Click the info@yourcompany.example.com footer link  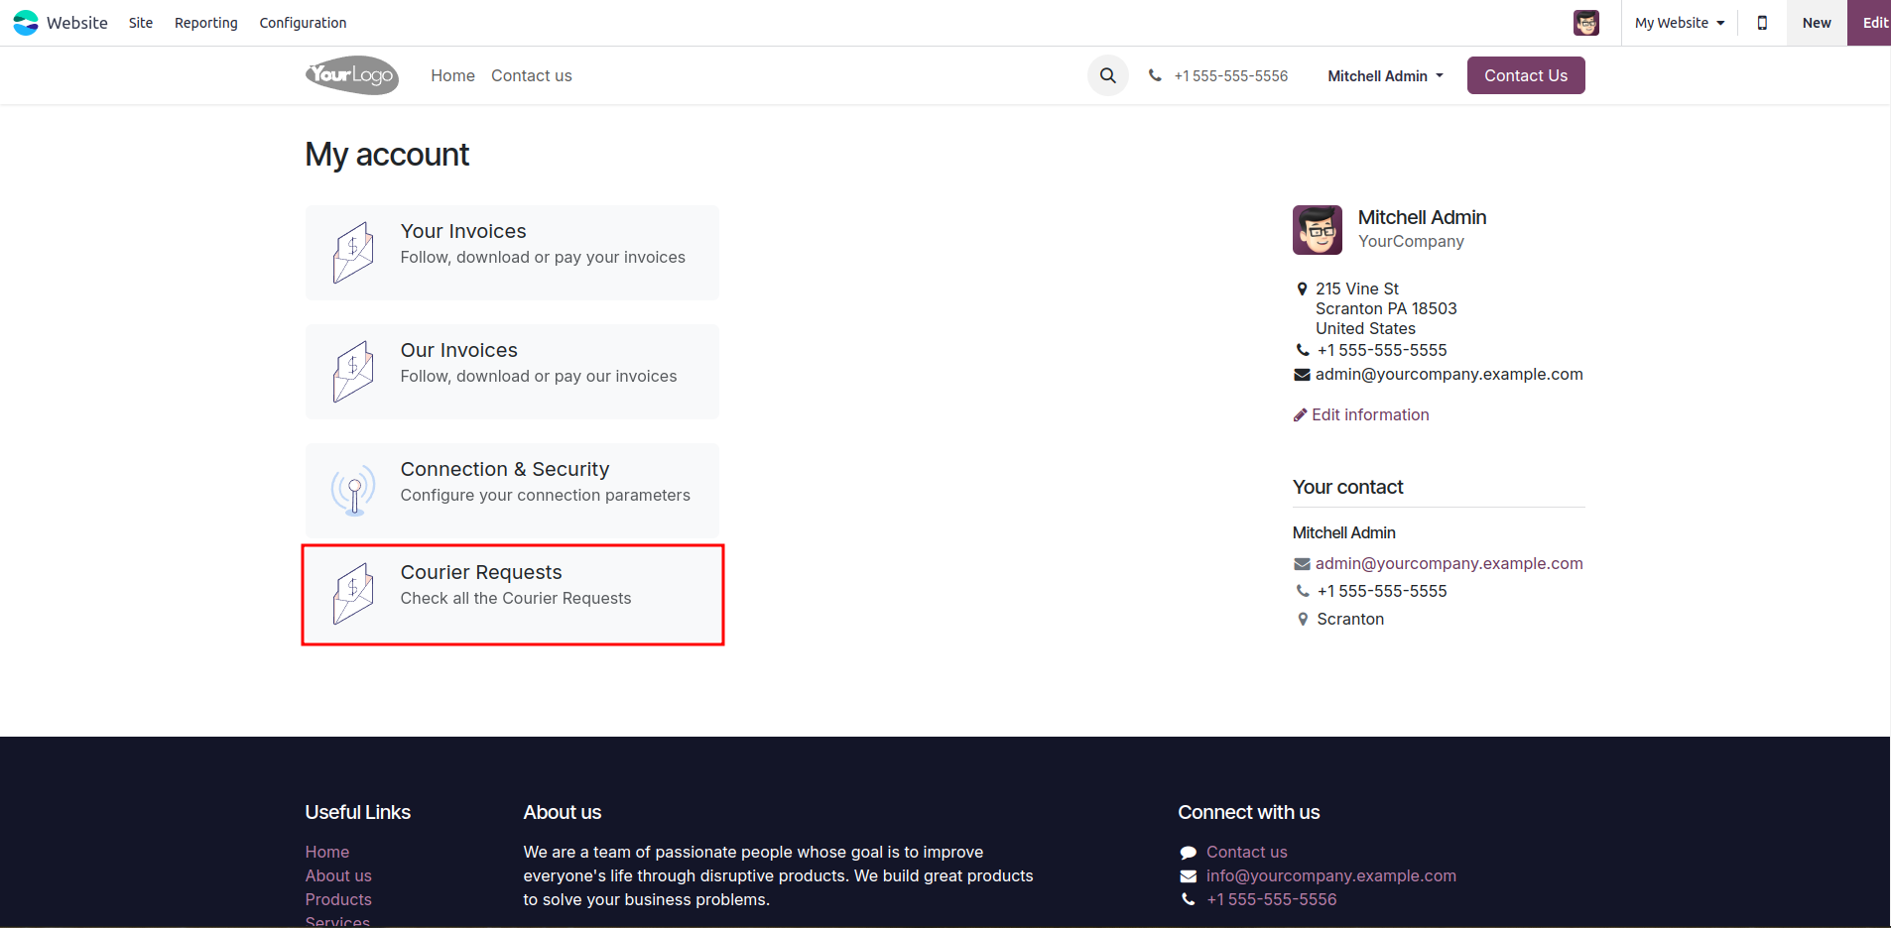[1330, 875]
